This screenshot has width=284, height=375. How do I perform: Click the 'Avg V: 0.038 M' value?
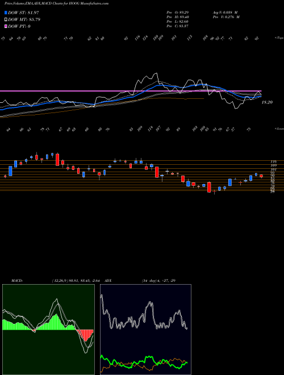(225, 13)
